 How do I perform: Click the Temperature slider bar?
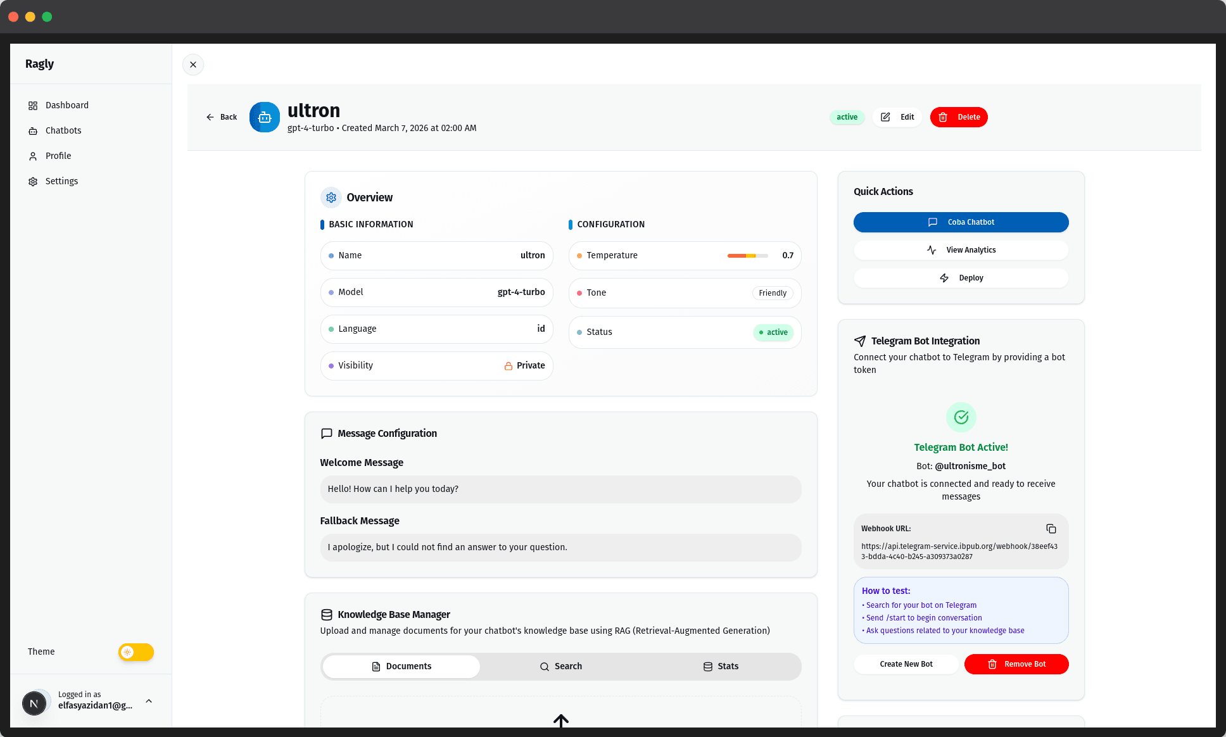(x=748, y=256)
